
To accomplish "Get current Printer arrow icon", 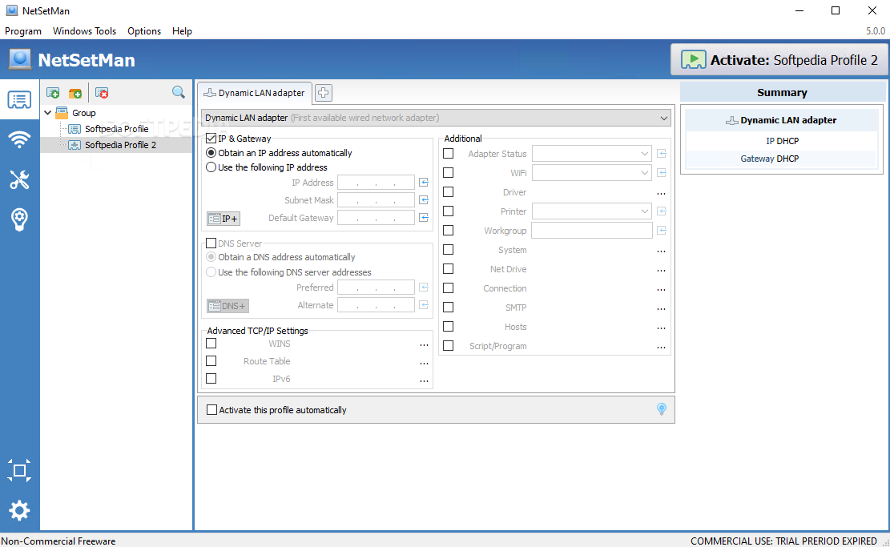I will tap(661, 211).
